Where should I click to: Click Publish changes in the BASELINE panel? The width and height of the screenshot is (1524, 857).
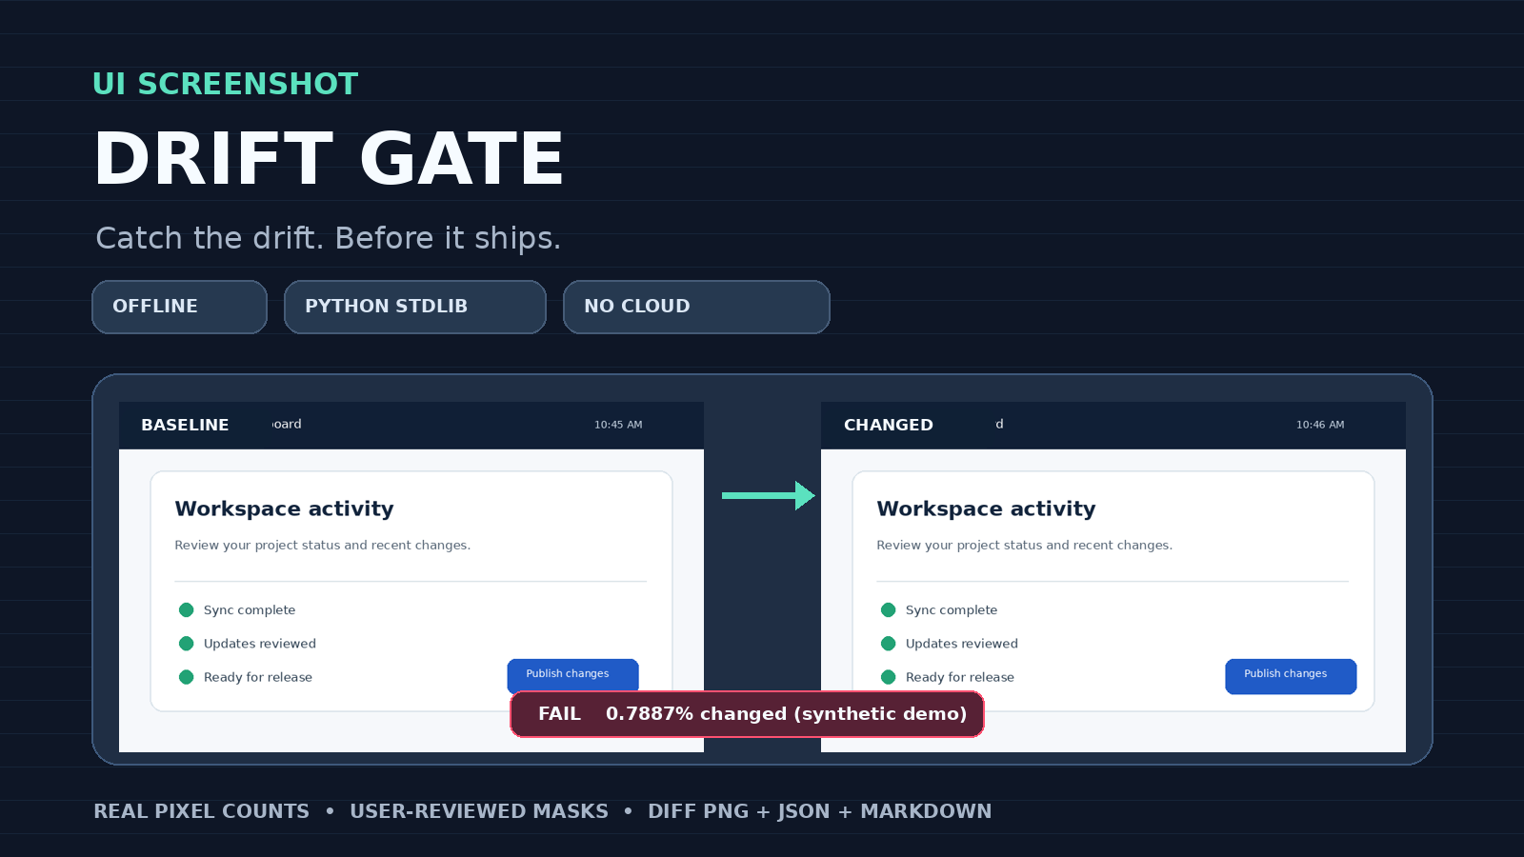[572, 674]
